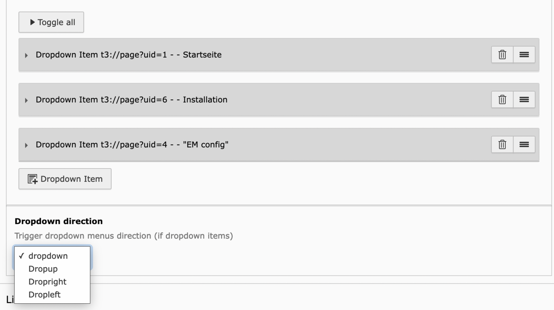Viewport: 554px width, 310px height.
Task: Click the Startseite item header title
Action: [x=129, y=55]
